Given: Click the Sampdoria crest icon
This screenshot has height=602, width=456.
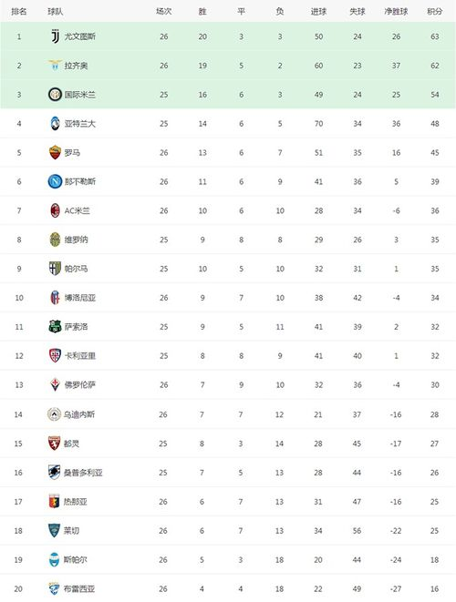Looking at the screenshot, I should click(54, 473).
